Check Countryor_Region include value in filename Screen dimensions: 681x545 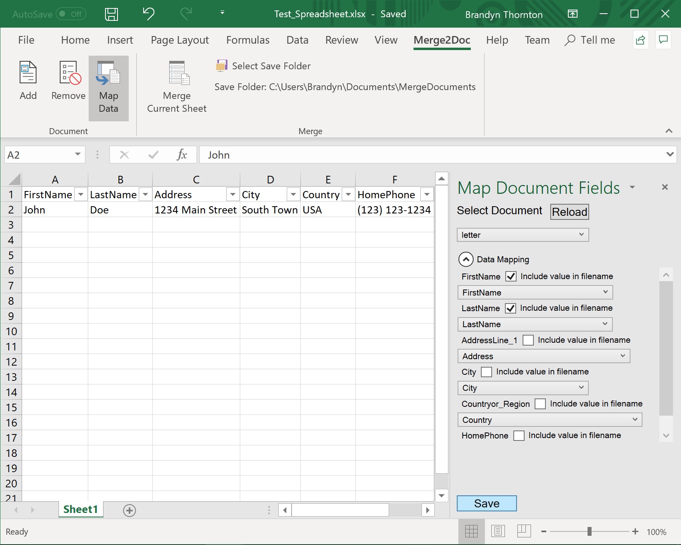[x=540, y=404]
